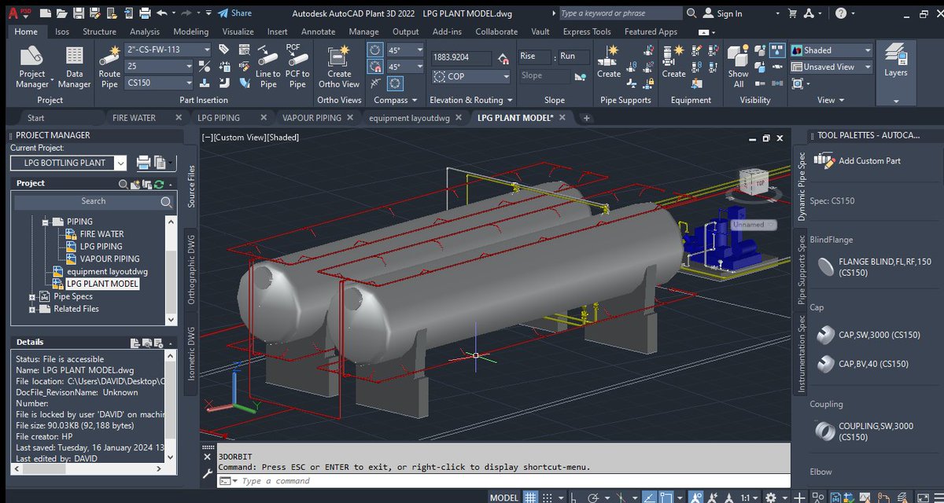
Task: Toggle the compass circular tick marks button
Action: pos(394,83)
